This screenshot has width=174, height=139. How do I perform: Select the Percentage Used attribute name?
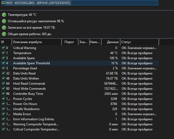point(25,68)
